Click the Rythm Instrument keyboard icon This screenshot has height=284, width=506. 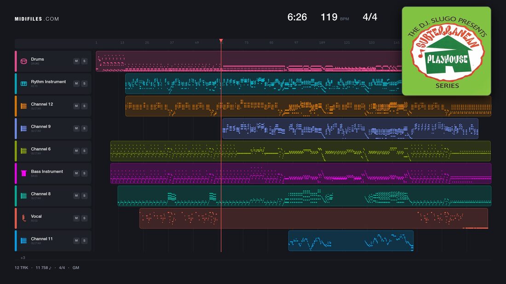tap(23, 84)
